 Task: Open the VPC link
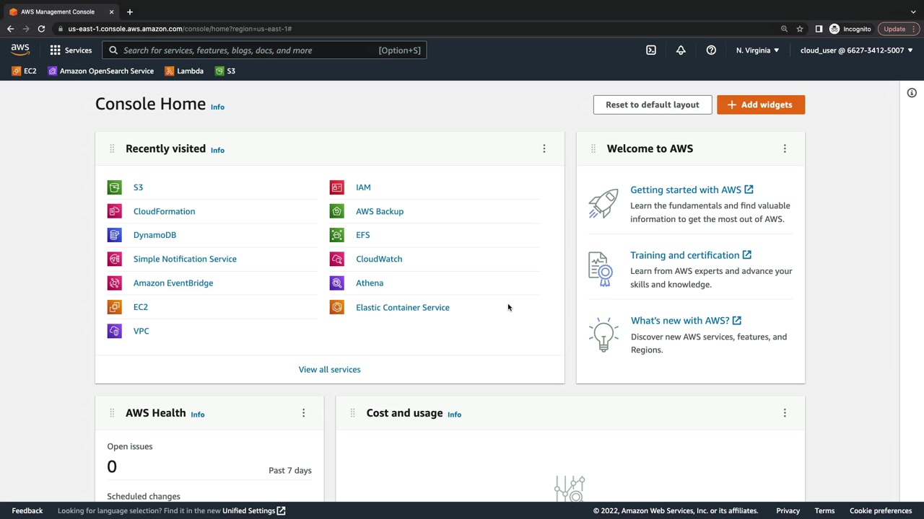141,331
